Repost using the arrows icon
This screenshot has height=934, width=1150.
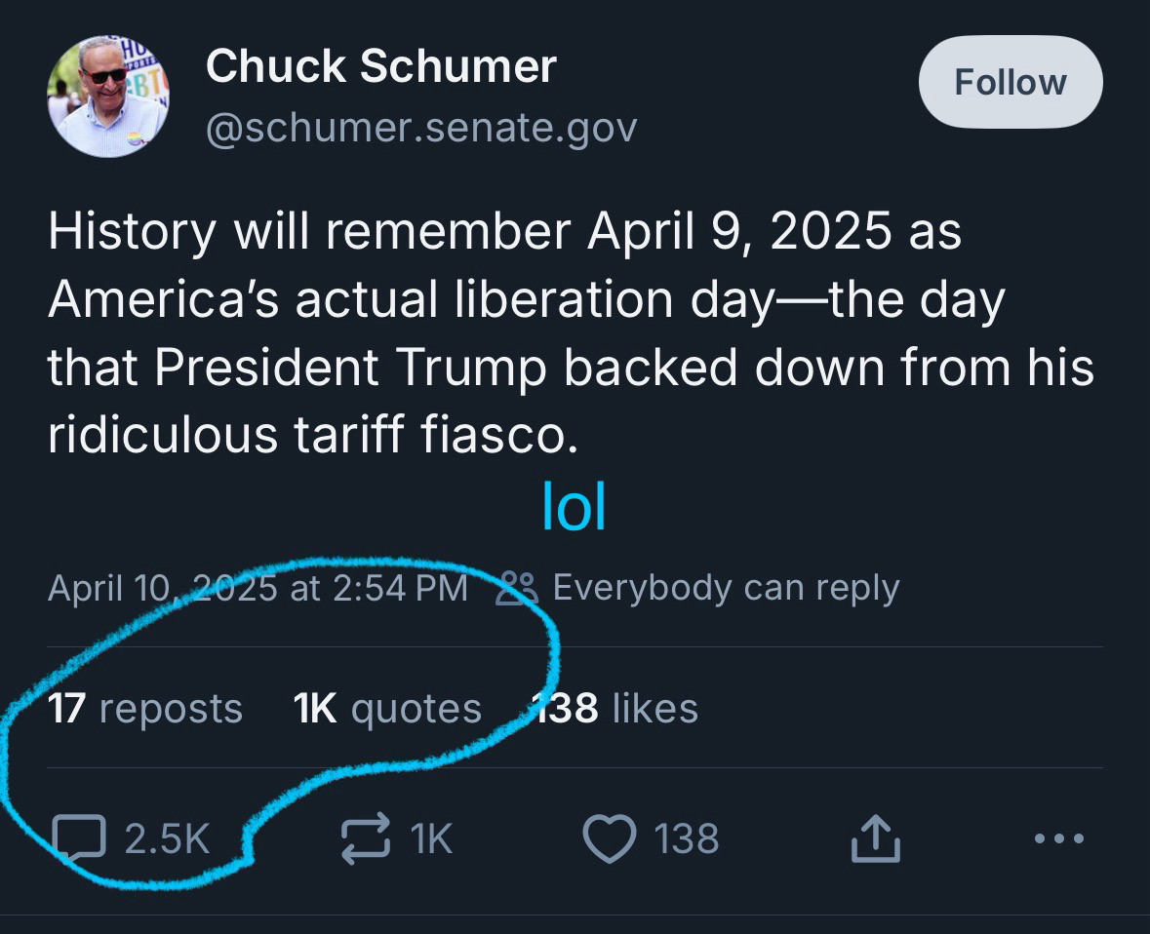pyautogui.click(x=365, y=838)
